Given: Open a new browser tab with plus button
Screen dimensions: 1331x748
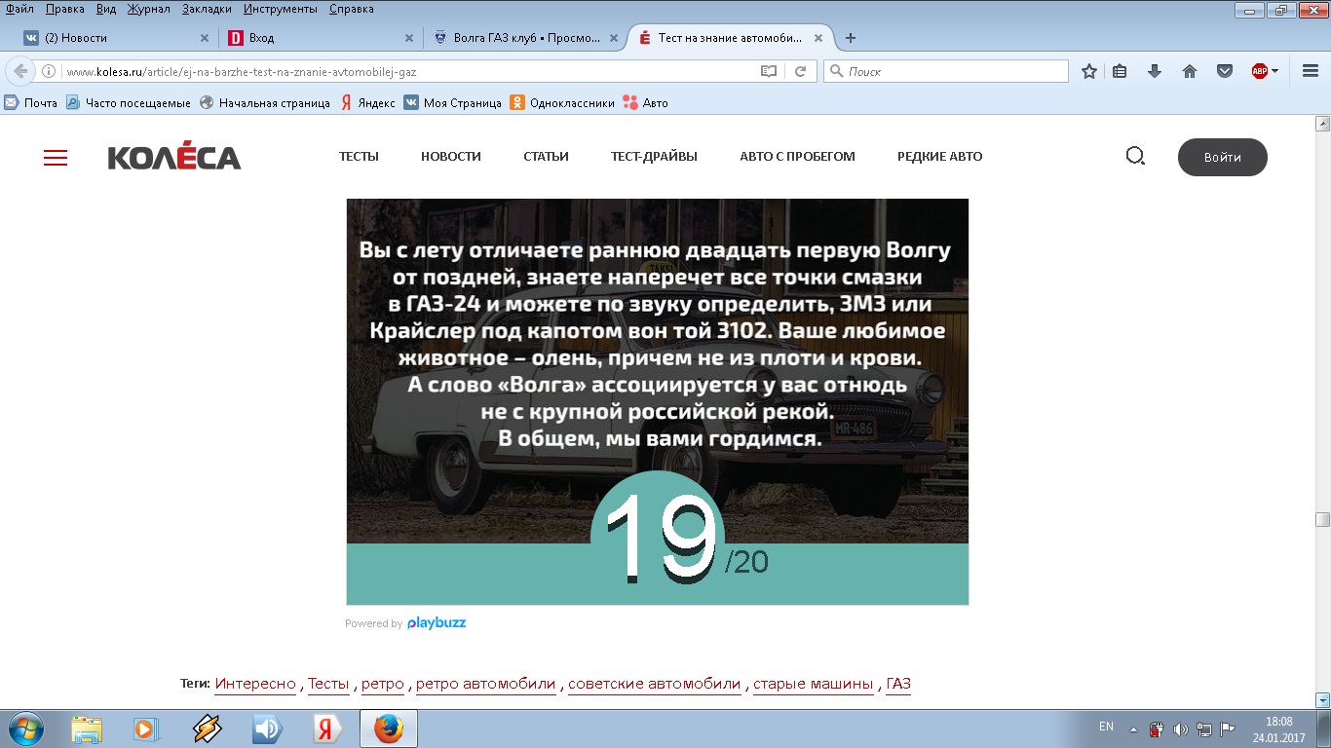Looking at the screenshot, I should (851, 38).
